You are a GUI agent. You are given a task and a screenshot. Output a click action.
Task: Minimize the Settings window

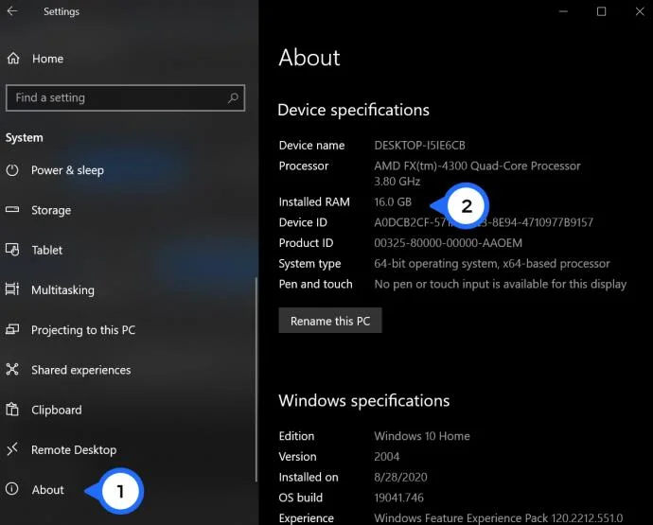[x=563, y=11]
